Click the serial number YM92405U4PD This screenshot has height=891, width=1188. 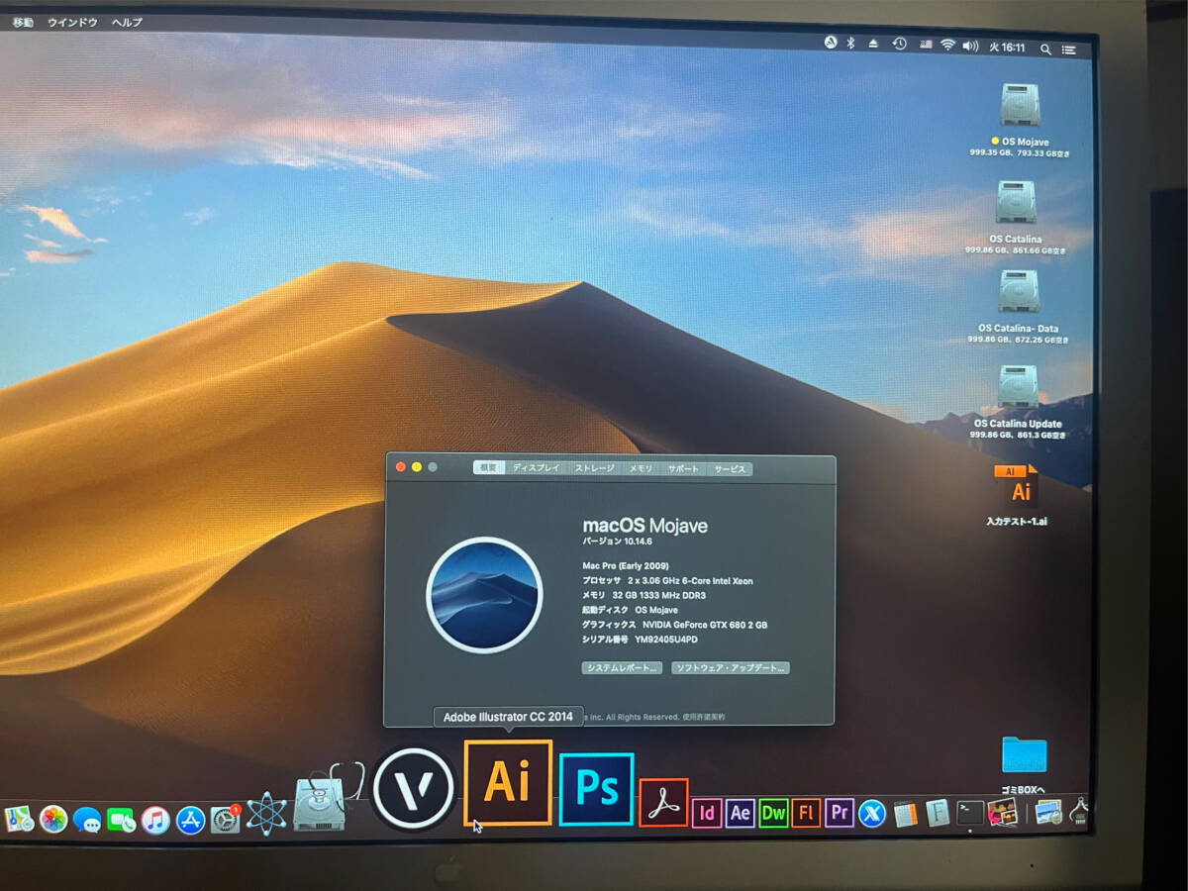point(666,640)
